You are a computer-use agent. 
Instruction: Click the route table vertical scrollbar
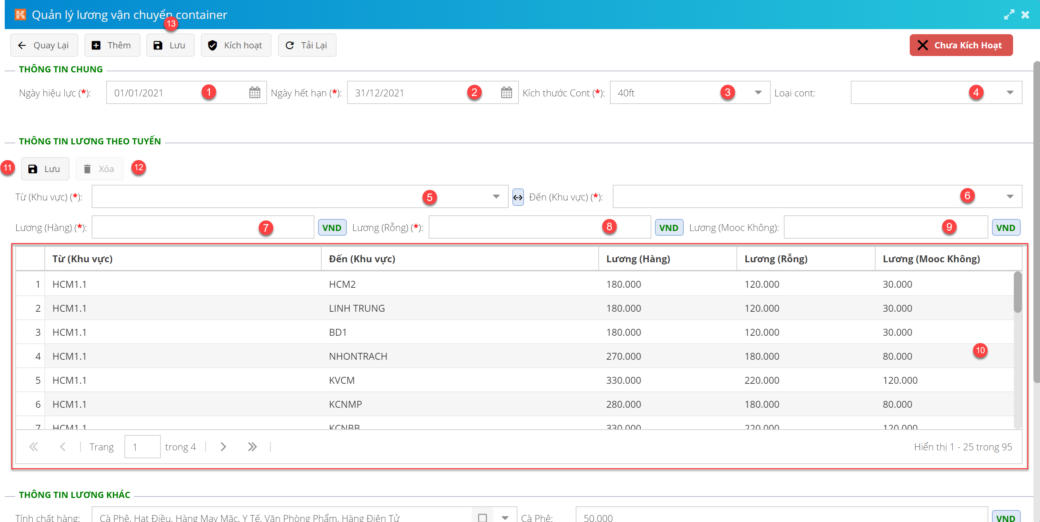(x=1017, y=292)
